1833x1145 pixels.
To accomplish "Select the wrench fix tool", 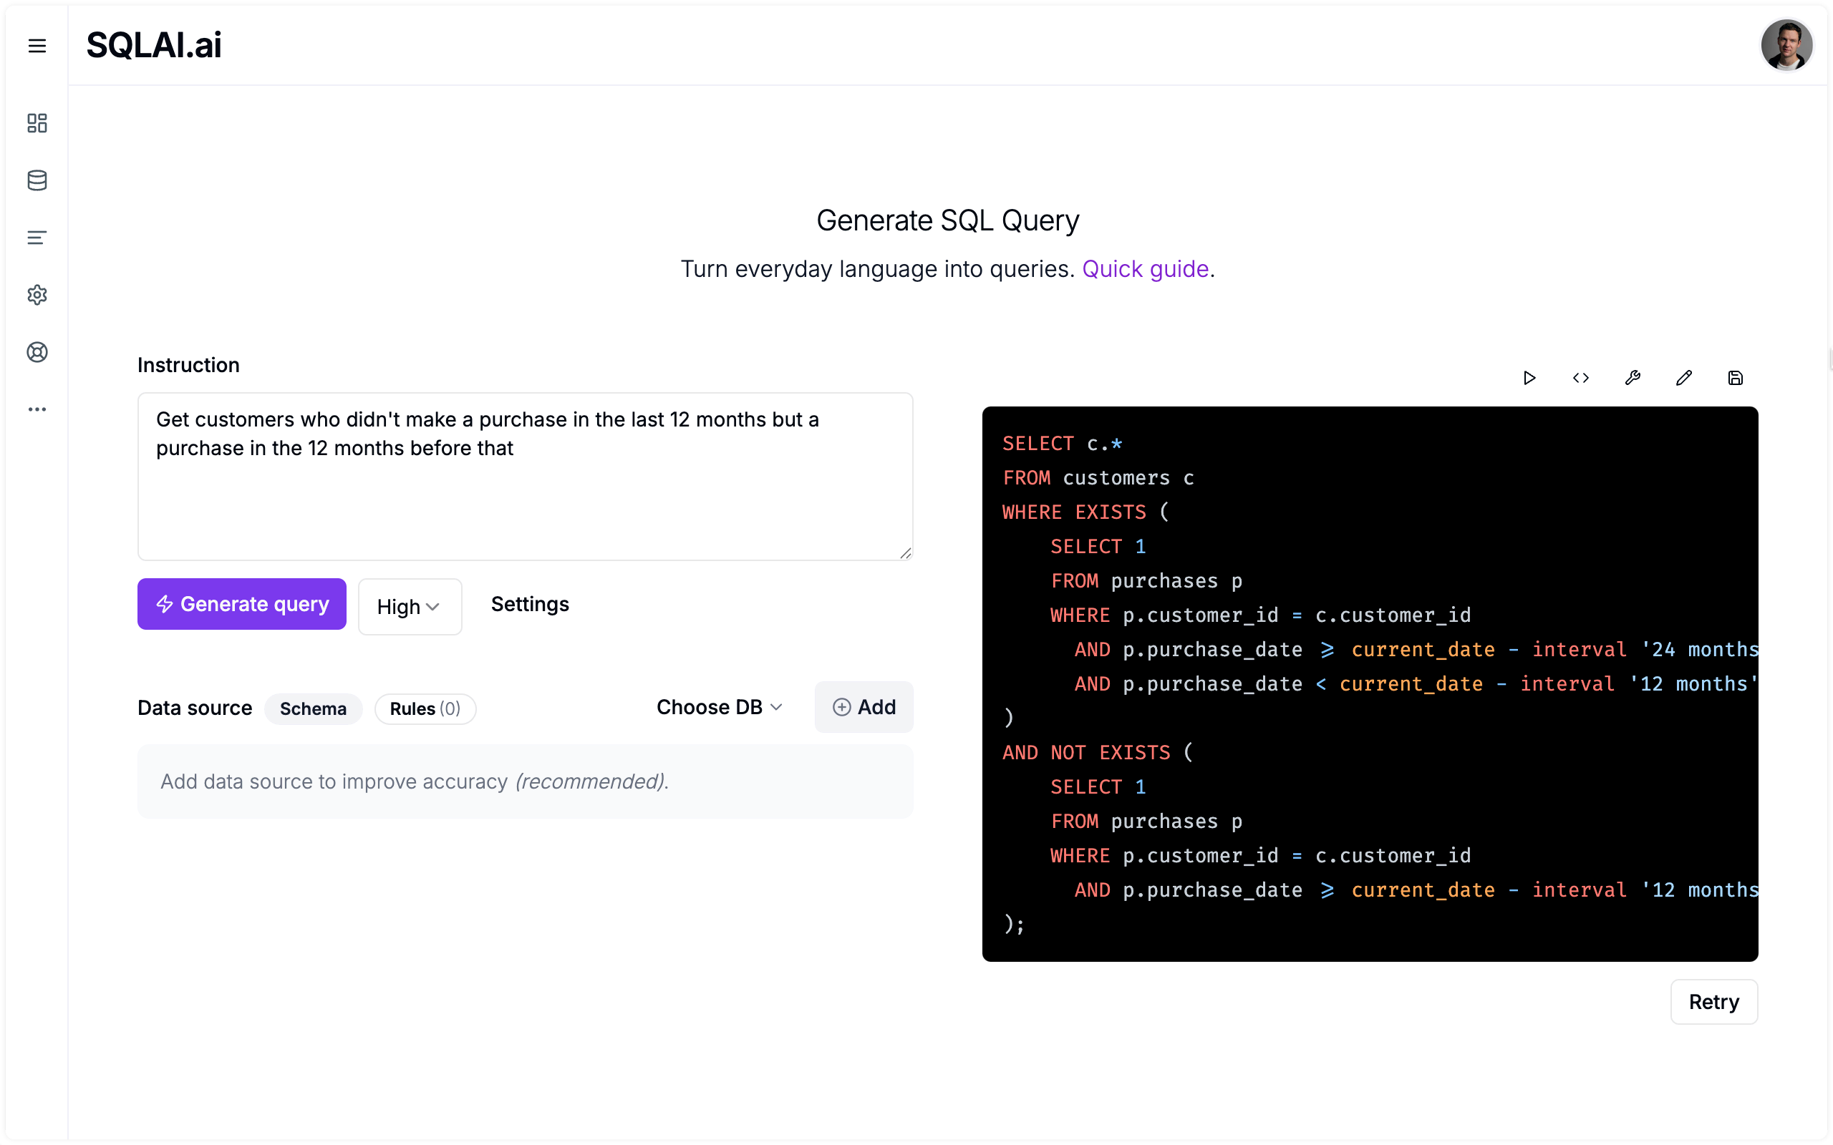I will coord(1633,377).
